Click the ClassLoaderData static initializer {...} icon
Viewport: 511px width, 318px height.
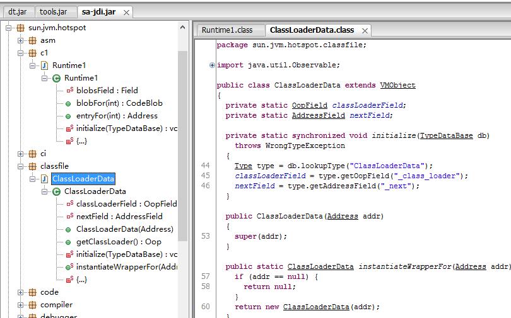[70, 280]
